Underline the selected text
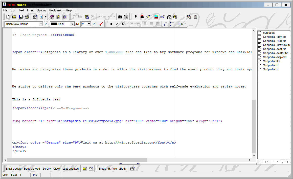 tap(123, 24)
